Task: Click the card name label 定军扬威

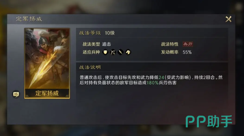Action: point(47,93)
